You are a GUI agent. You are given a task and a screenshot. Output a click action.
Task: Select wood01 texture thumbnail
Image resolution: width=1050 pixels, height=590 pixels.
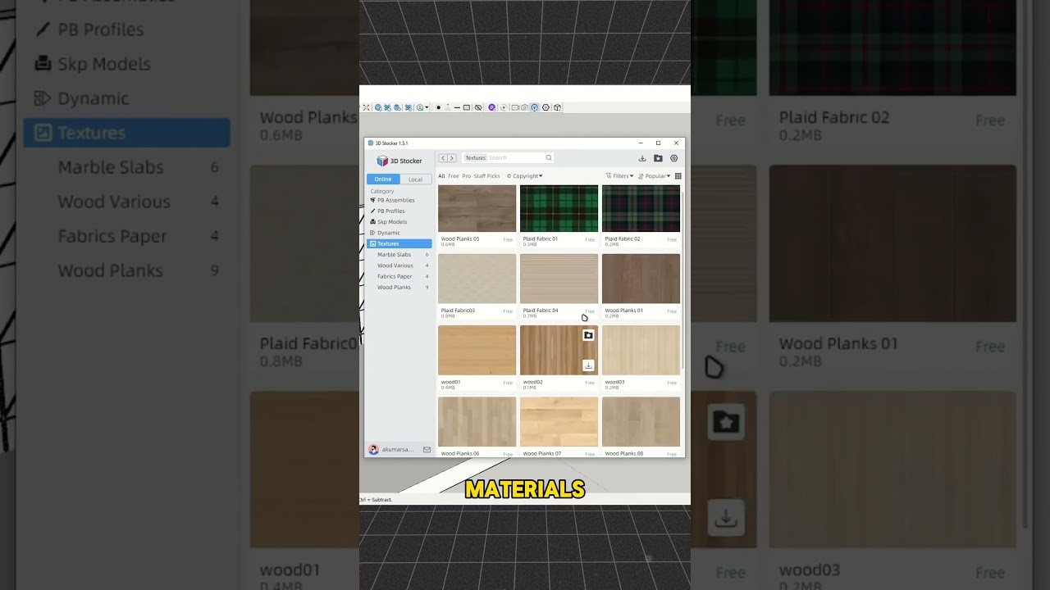pyautogui.click(x=477, y=350)
